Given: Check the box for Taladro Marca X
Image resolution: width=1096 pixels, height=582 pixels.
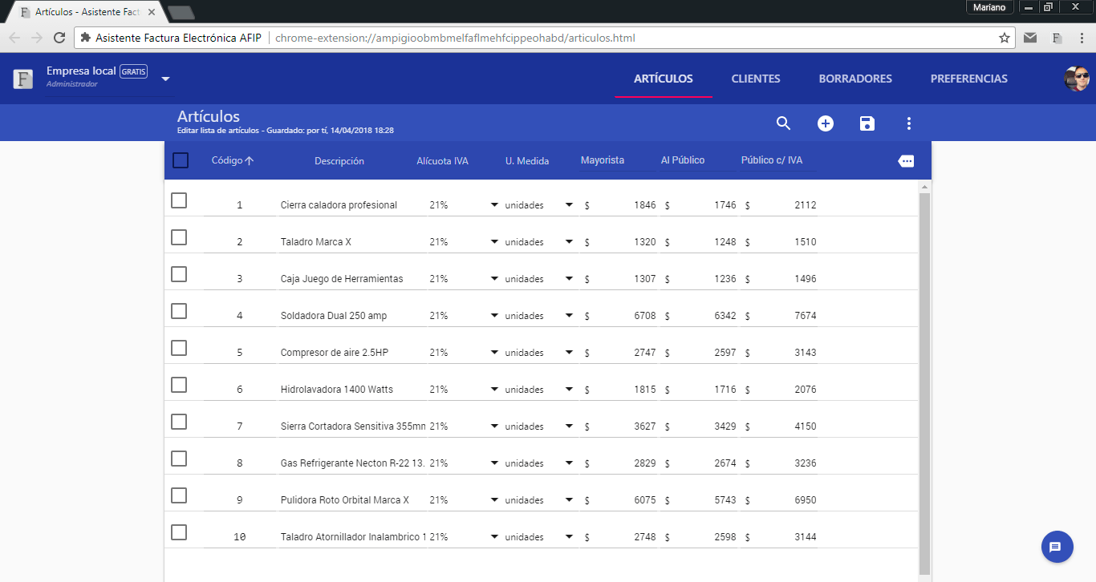Looking at the screenshot, I should pyautogui.click(x=179, y=237).
